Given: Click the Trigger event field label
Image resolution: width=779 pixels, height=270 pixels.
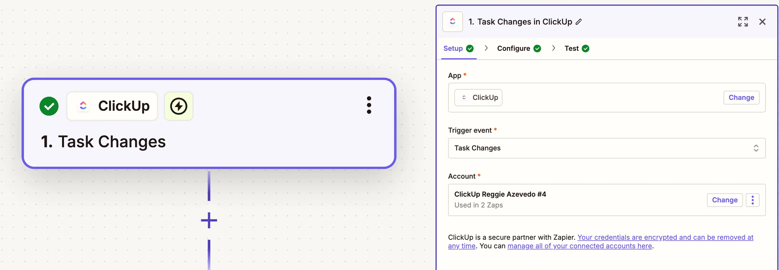Looking at the screenshot, I should click(x=470, y=130).
